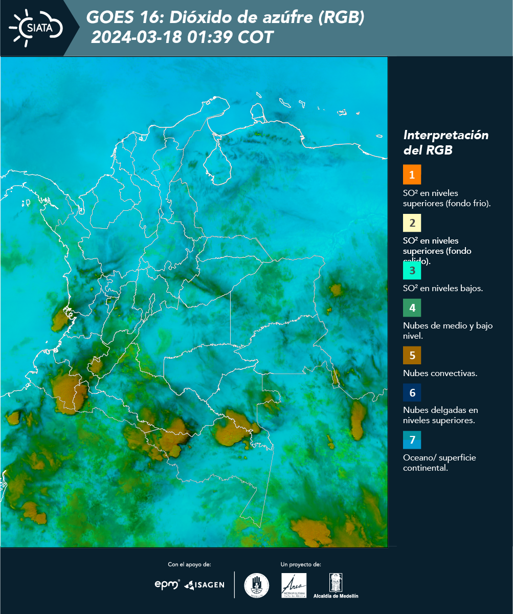Select the green legend swatch numbered 4
The width and height of the screenshot is (513, 614).
[412, 308]
